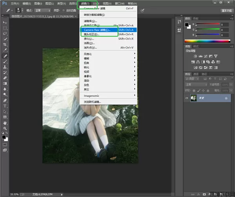Choose Camera Raw 滤镜(C)... from the filter menu
The width and height of the screenshot is (235, 197).
tap(97, 29)
